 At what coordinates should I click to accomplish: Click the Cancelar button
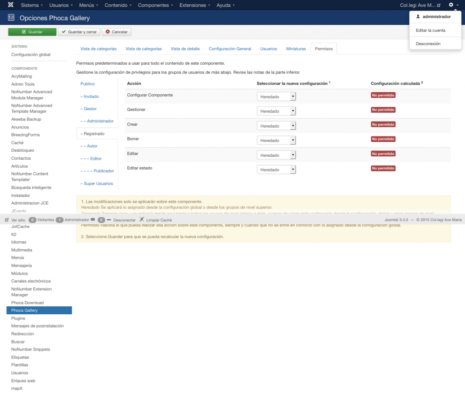click(x=117, y=32)
